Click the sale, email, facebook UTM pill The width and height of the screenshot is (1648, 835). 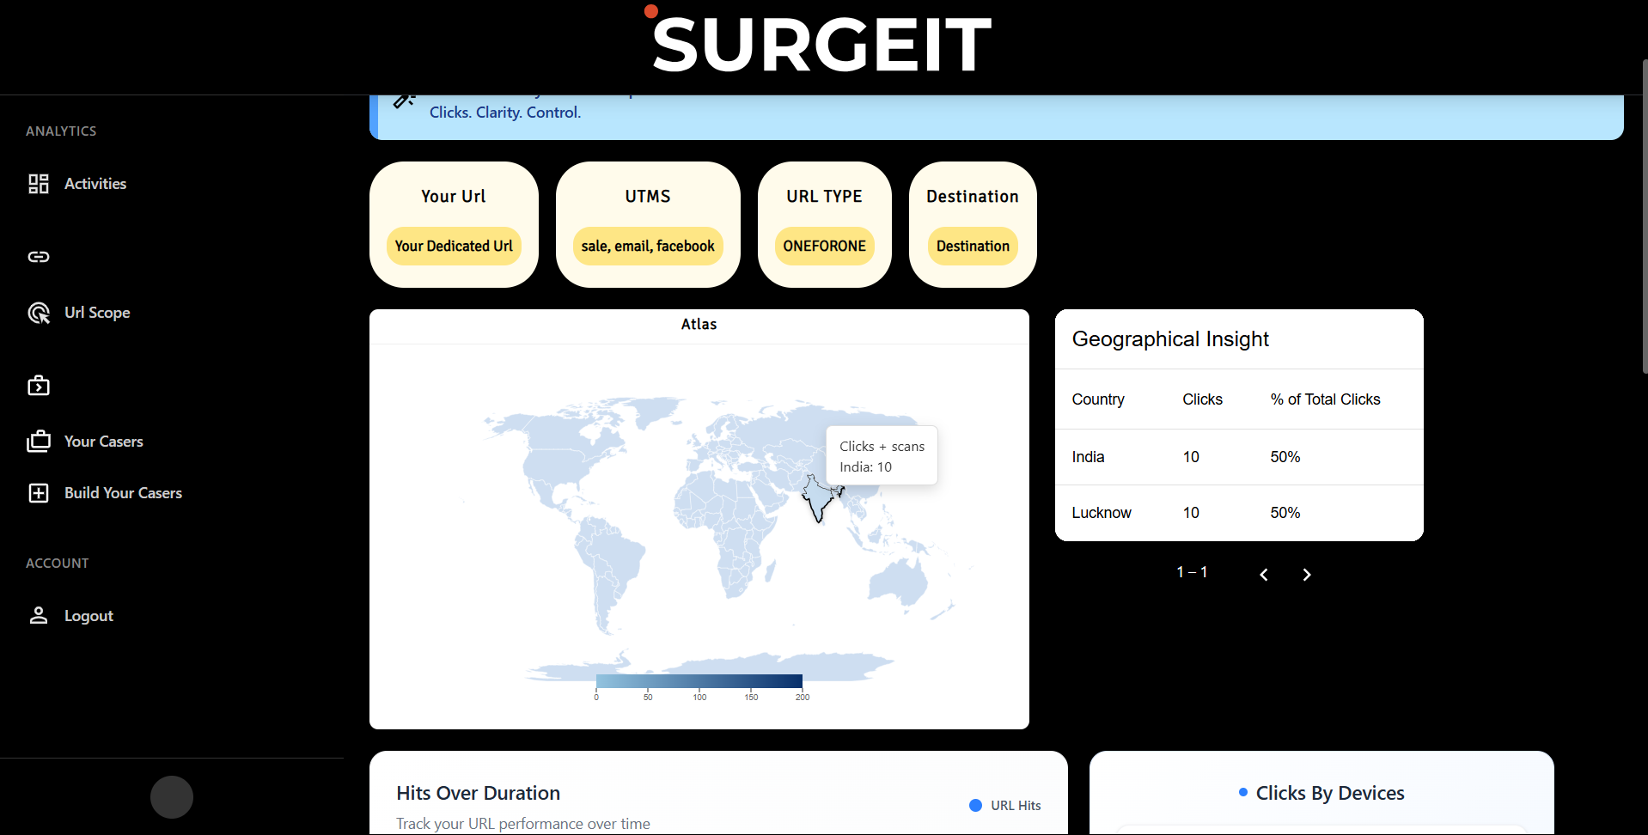pyautogui.click(x=648, y=246)
